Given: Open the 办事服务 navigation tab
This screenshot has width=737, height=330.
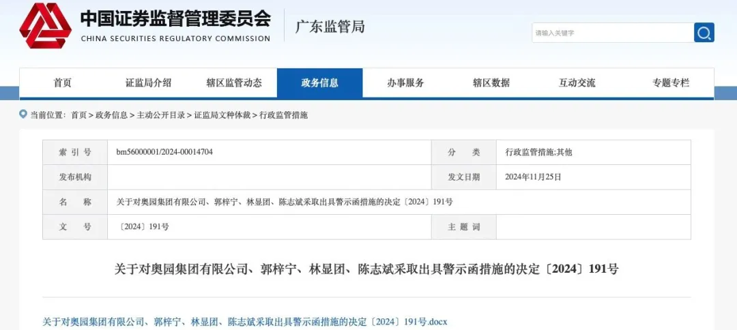Looking at the screenshot, I should pos(405,83).
